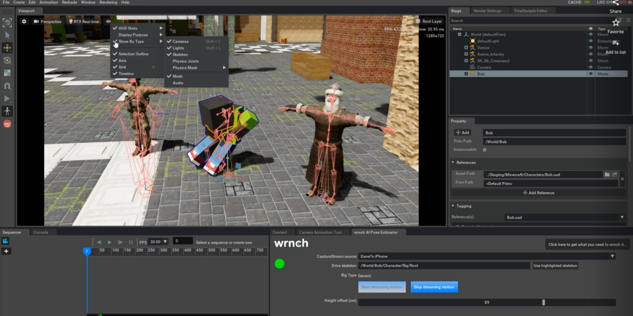The height and width of the screenshot is (316, 633).
Task: Click the red REC record button
Action: (7, 124)
